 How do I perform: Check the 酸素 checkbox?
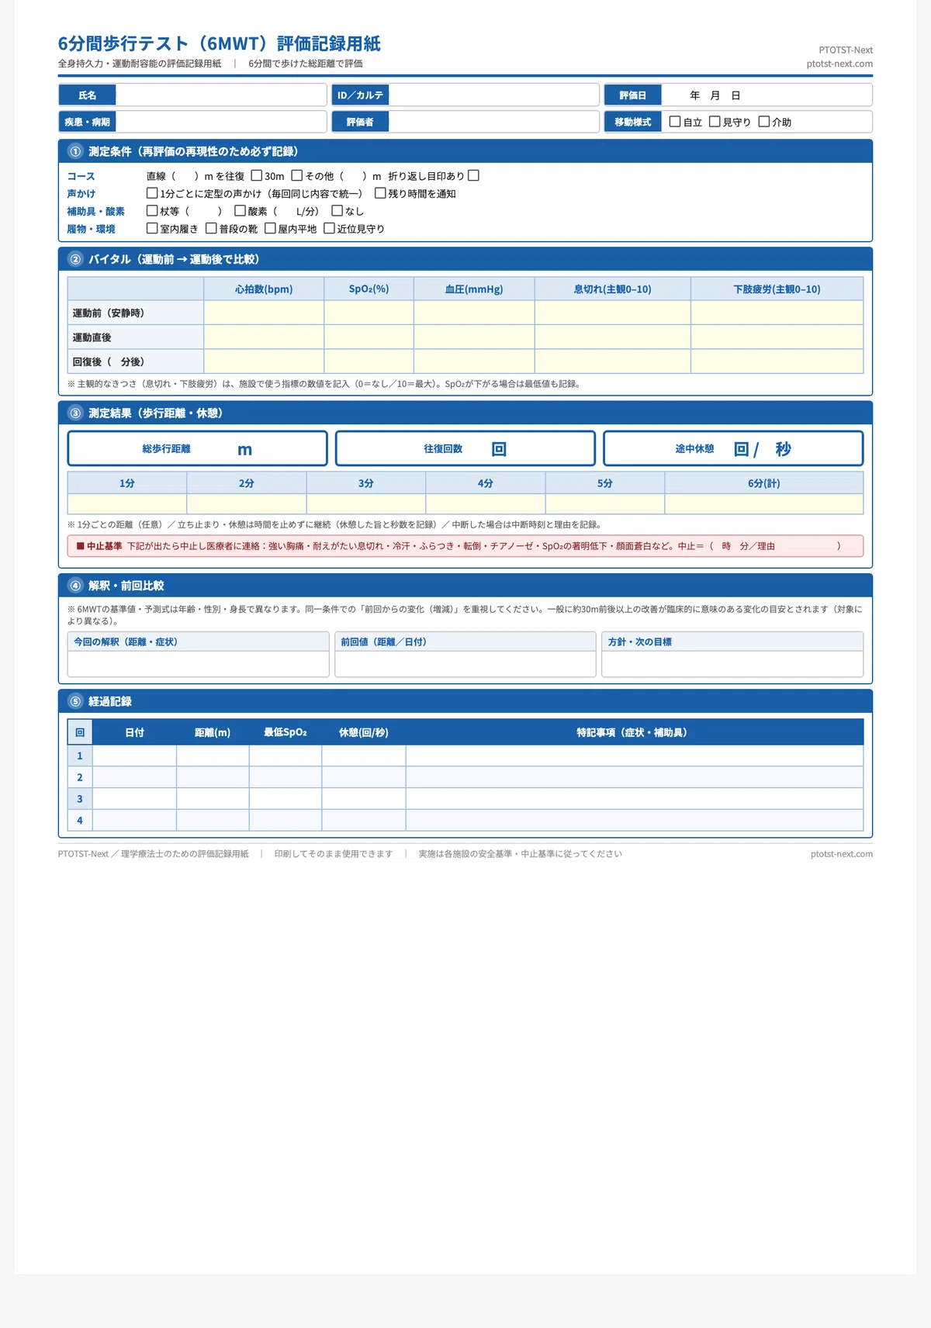pyautogui.click(x=240, y=211)
